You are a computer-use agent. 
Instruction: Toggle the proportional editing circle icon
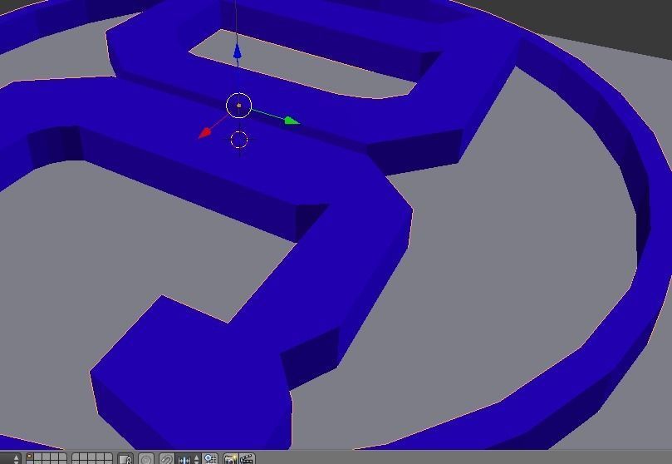coord(146,459)
